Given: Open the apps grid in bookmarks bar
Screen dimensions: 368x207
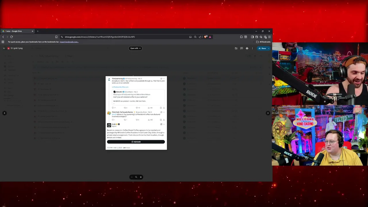Looking at the screenshot, I should coord(3,42).
